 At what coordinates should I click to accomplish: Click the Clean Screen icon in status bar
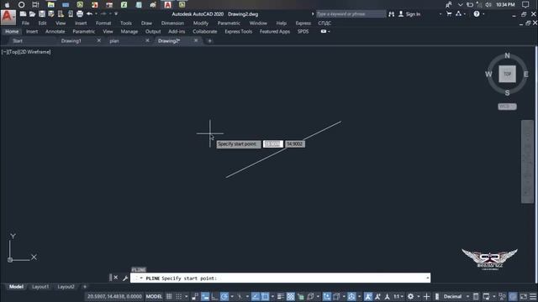pos(524,296)
